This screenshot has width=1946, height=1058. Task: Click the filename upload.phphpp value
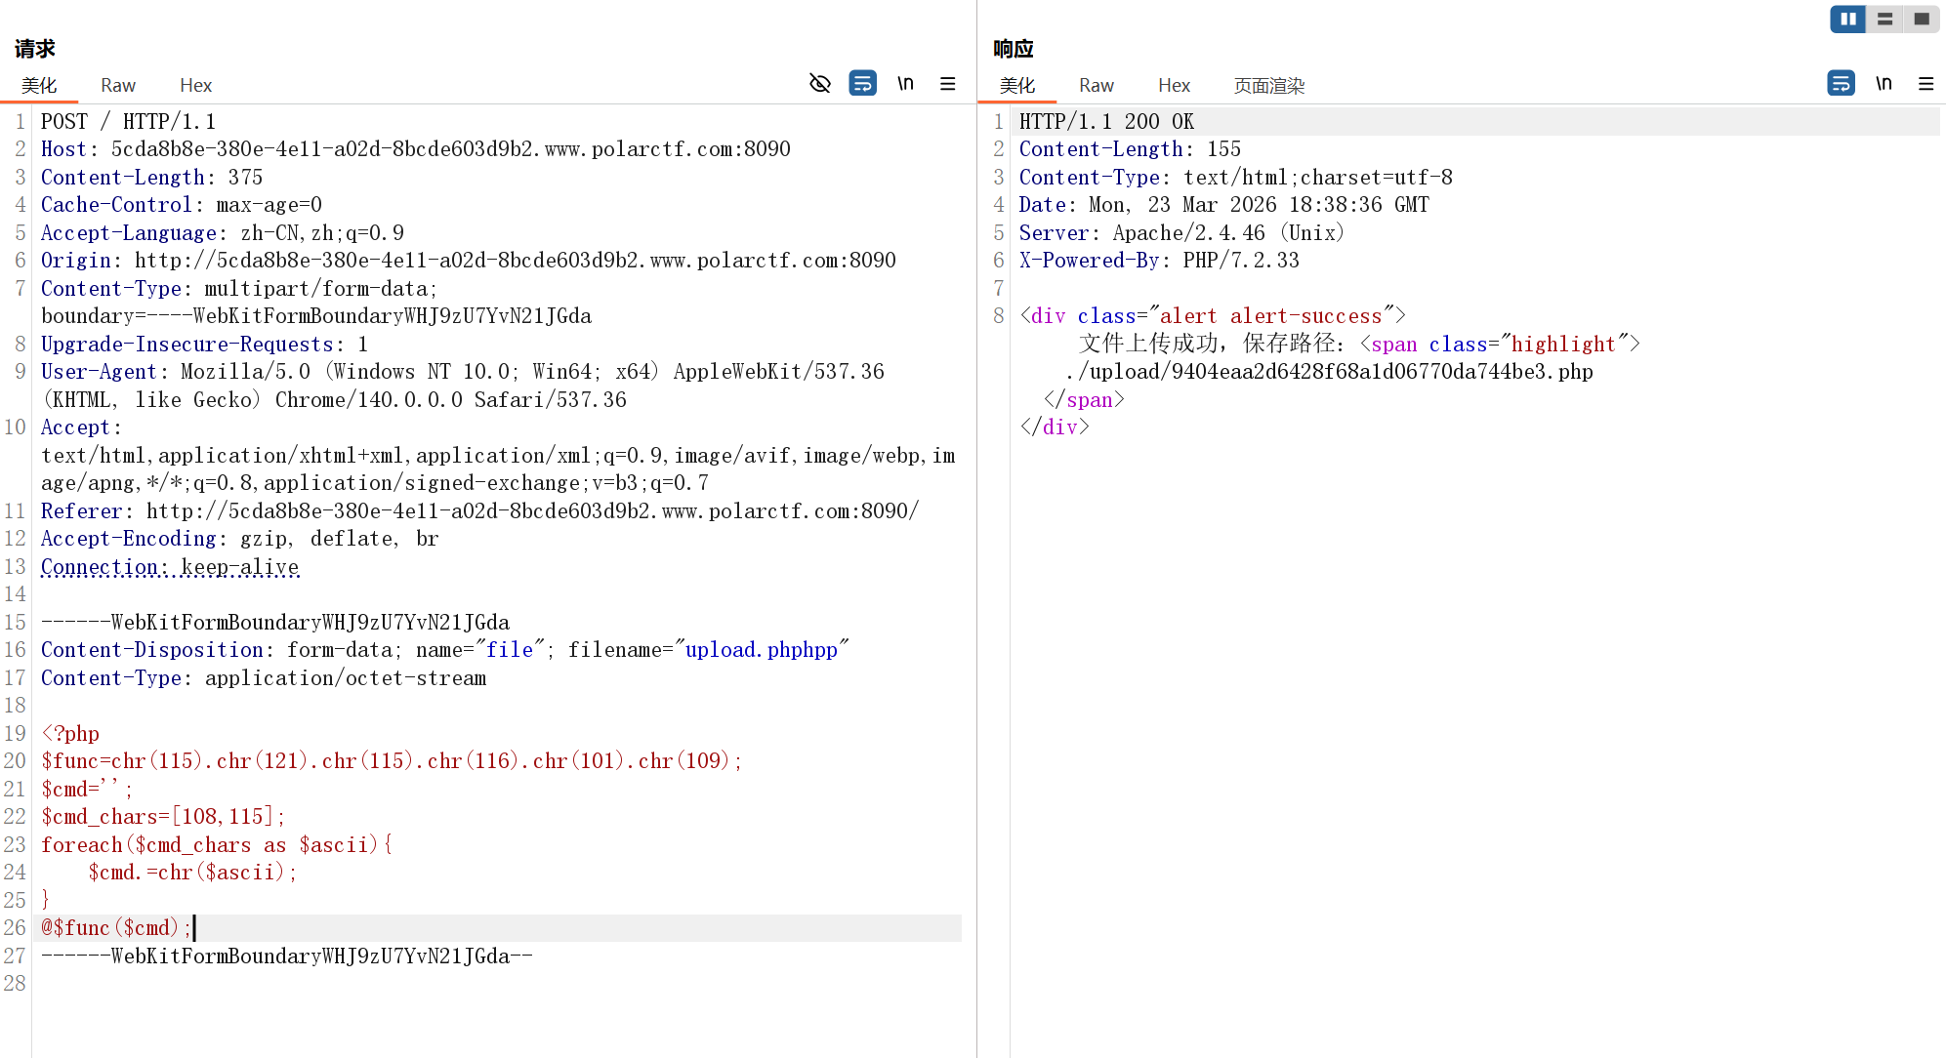coord(762,650)
